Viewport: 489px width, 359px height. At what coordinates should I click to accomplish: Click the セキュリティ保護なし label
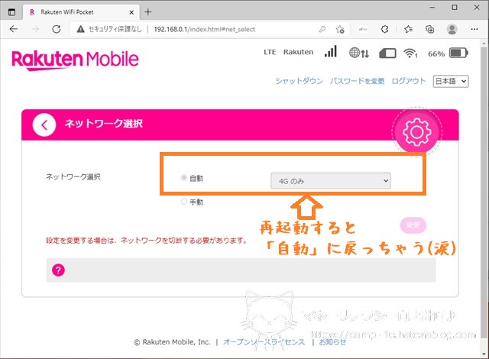[115, 29]
